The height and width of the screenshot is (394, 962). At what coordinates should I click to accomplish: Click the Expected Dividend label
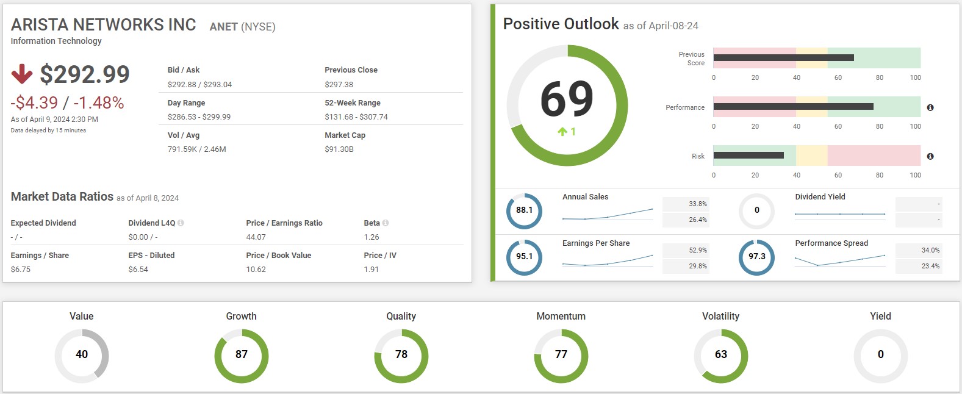(43, 223)
